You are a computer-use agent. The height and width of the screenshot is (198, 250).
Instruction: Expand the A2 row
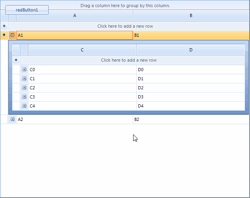13,119
